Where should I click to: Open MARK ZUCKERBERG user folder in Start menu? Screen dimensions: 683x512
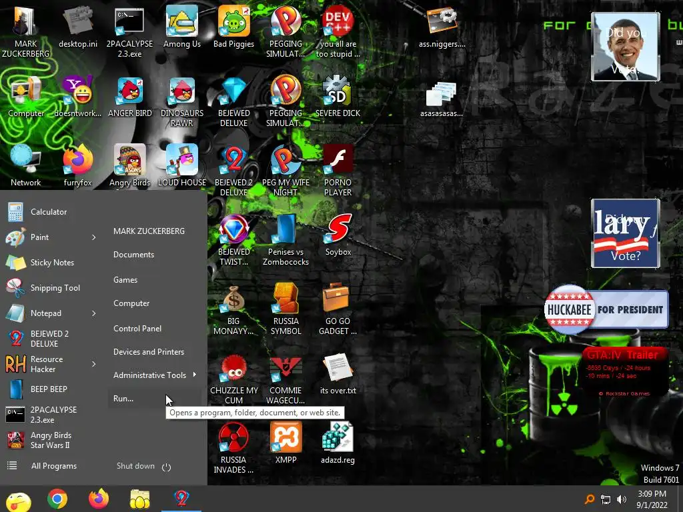[149, 231]
